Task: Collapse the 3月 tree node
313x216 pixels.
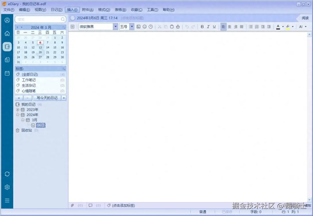Action: click(x=23, y=120)
